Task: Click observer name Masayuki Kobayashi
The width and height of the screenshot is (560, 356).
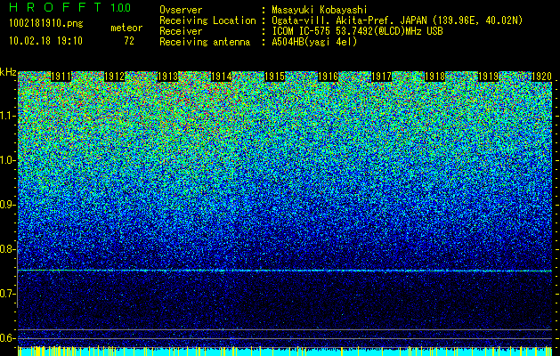Action: 320,10
